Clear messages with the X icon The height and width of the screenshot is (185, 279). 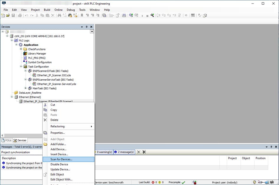tap(138, 152)
